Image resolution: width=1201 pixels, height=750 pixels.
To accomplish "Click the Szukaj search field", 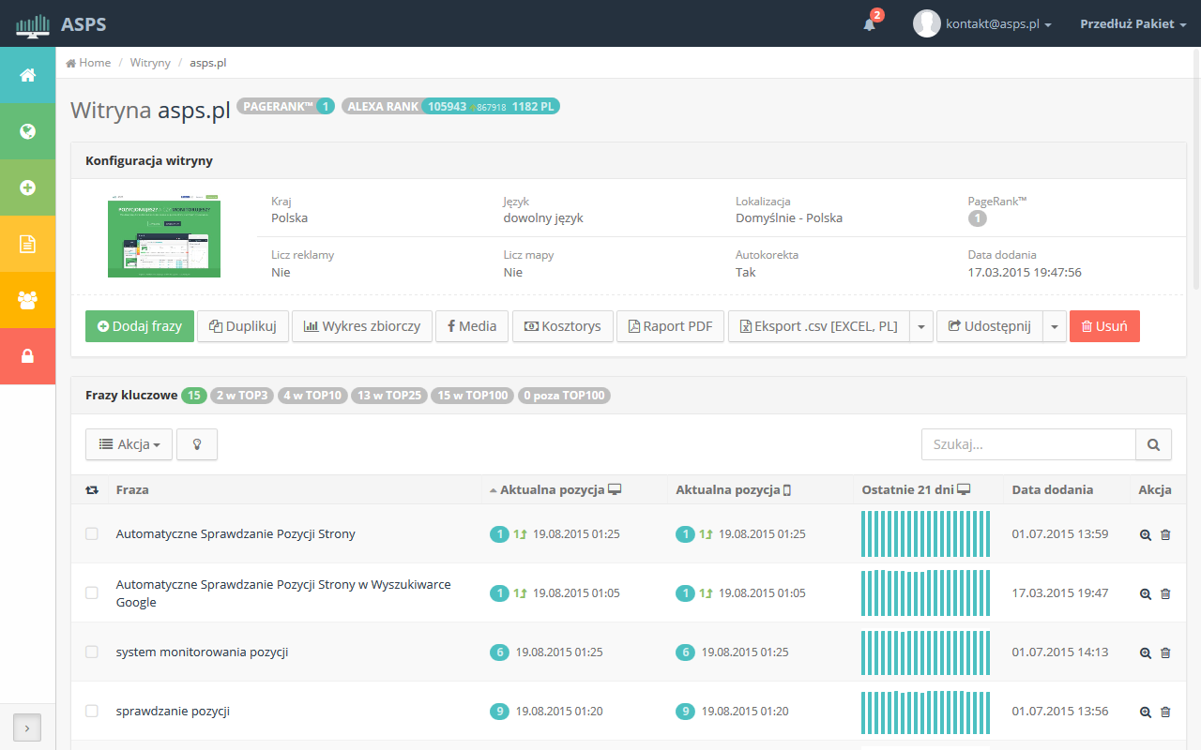I will tap(1028, 444).
